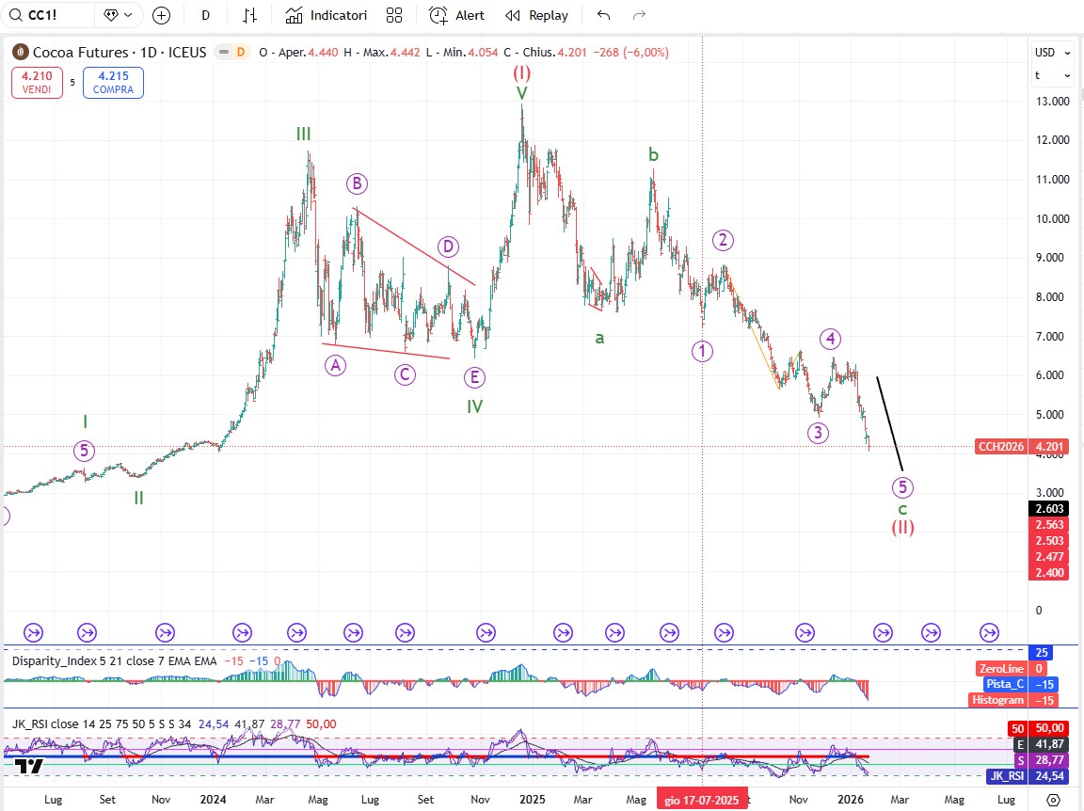
Task: Click the Pista_C scale label
Action: pos(1005,684)
